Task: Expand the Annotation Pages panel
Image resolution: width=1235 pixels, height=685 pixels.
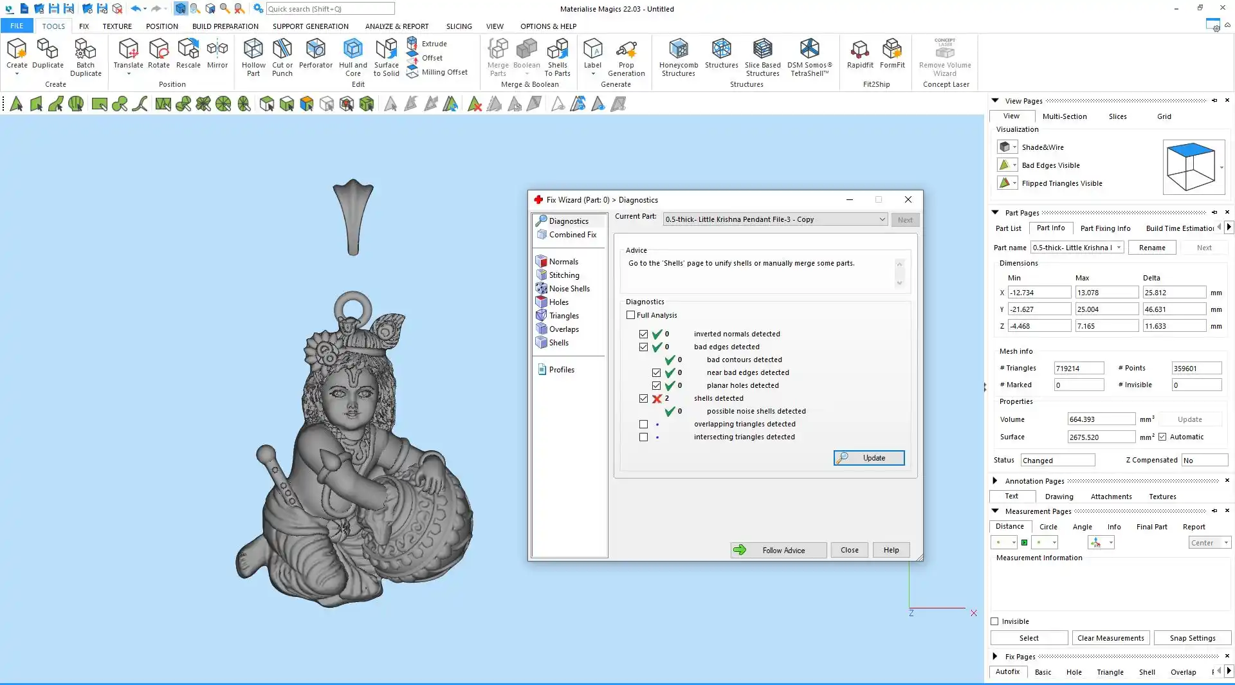Action: (x=995, y=480)
